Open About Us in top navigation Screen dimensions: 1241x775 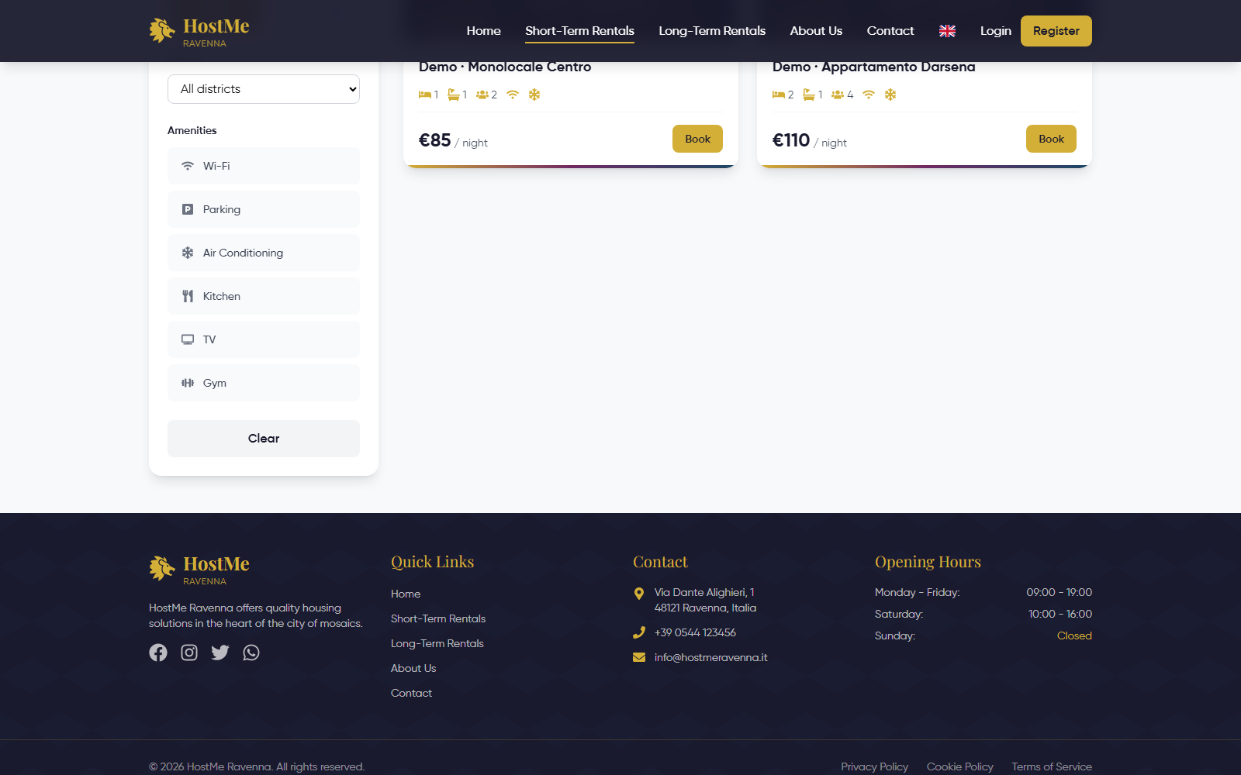pyautogui.click(x=816, y=31)
